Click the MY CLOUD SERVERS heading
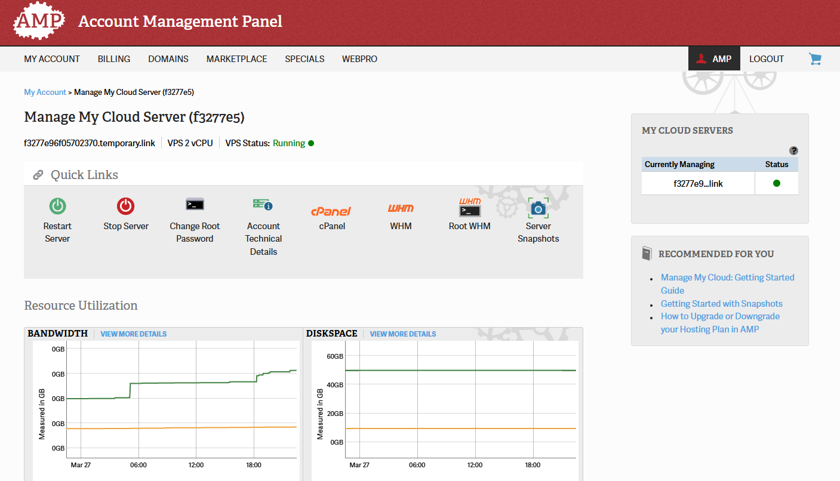 click(x=687, y=130)
